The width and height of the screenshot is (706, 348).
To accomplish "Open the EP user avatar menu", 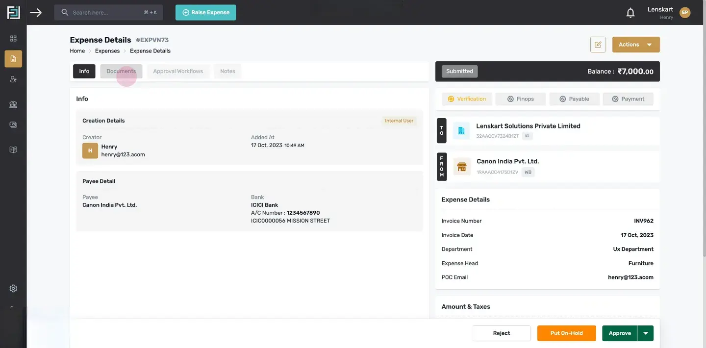I will [685, 13].
